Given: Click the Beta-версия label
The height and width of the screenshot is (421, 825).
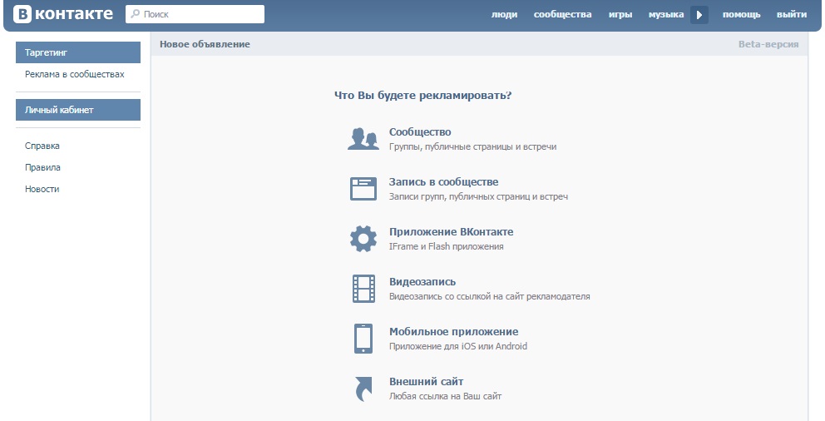Looking at the screenshot, I should (768, 44).
